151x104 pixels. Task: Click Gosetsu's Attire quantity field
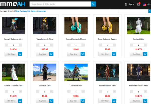(45, 92)
